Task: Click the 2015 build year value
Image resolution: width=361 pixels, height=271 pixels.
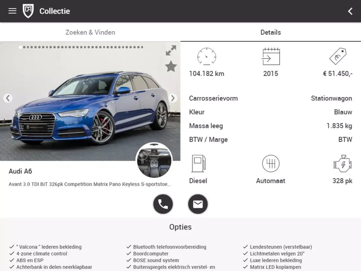Action: pos(271,73)
